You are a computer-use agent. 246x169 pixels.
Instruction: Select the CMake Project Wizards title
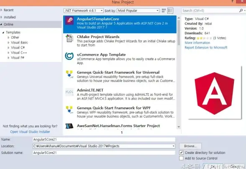tap(98, 37)
